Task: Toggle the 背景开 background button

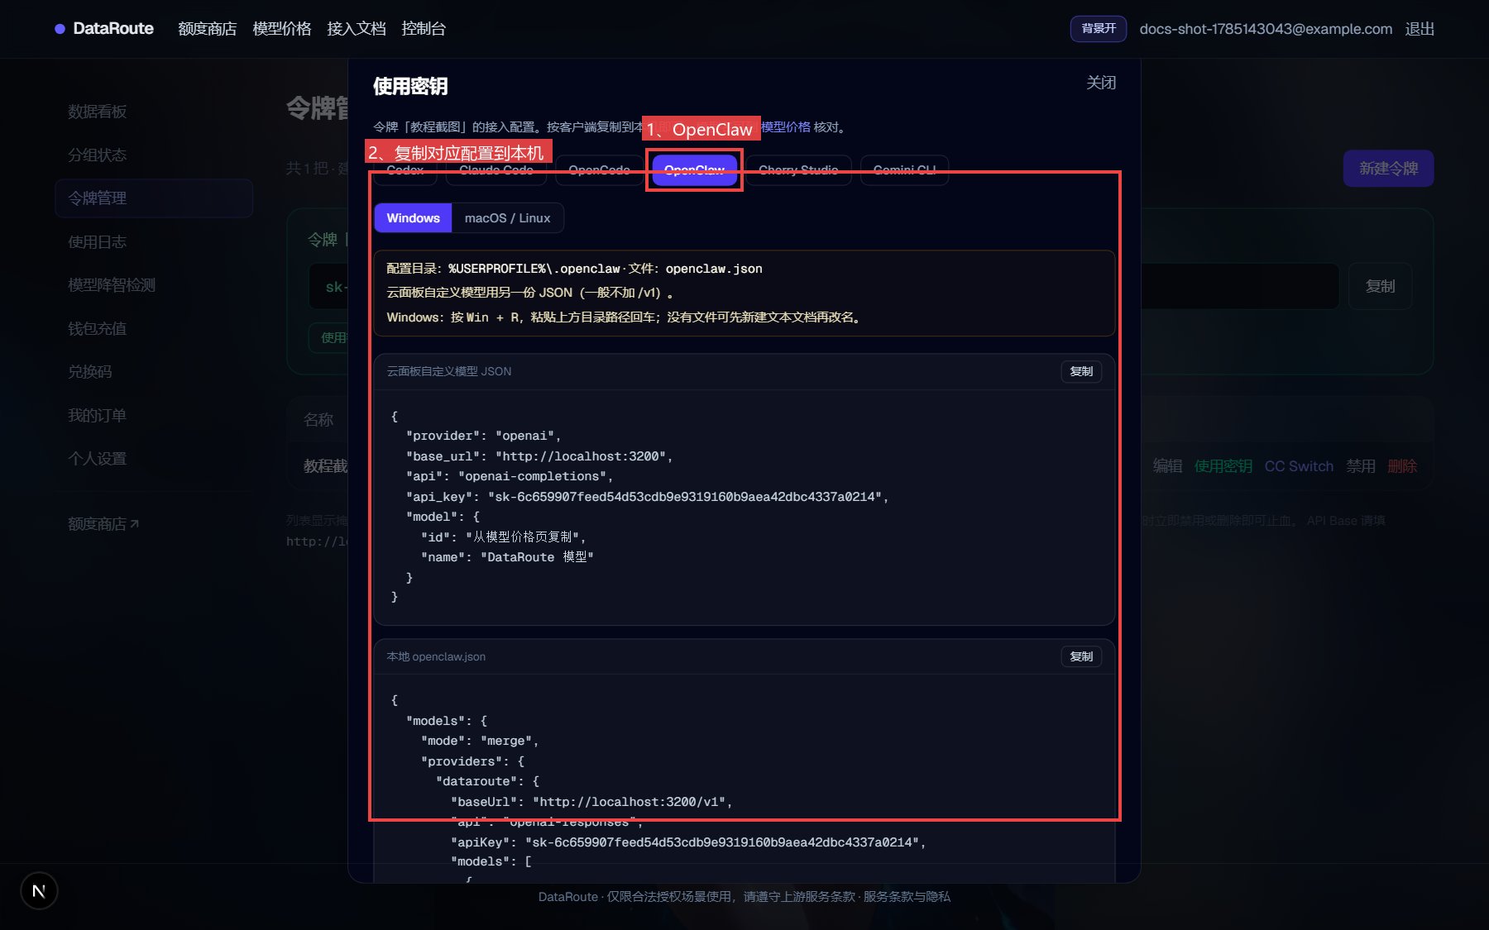Action: 1099,29
